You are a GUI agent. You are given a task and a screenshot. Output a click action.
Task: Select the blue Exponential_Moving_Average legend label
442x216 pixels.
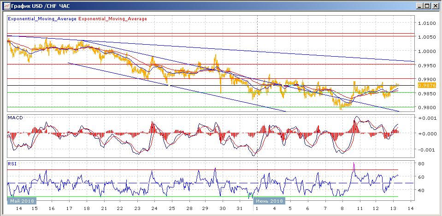43,19
